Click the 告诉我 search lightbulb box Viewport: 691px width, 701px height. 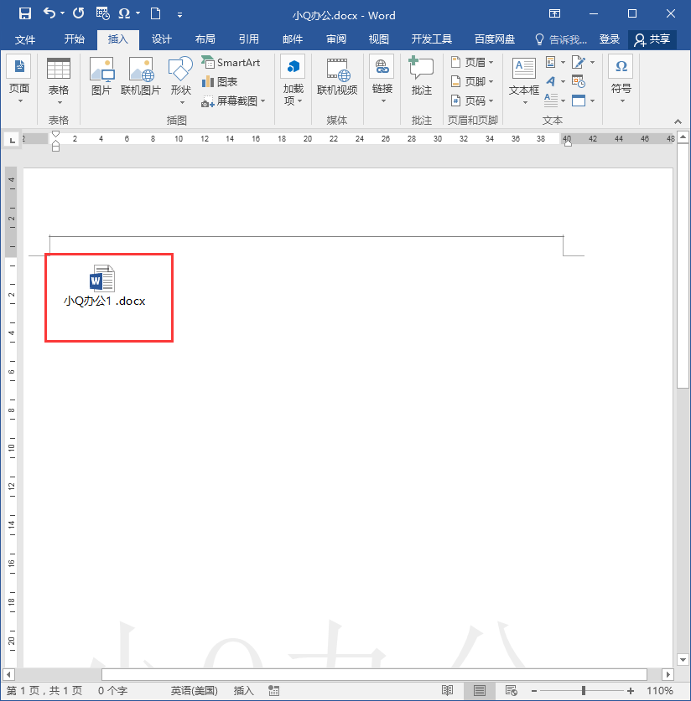(561, 39)
